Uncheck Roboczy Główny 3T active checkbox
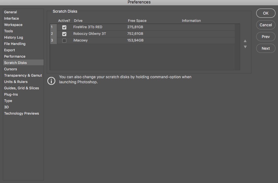This screenshot has height=183, width=278. pos(64,34)
